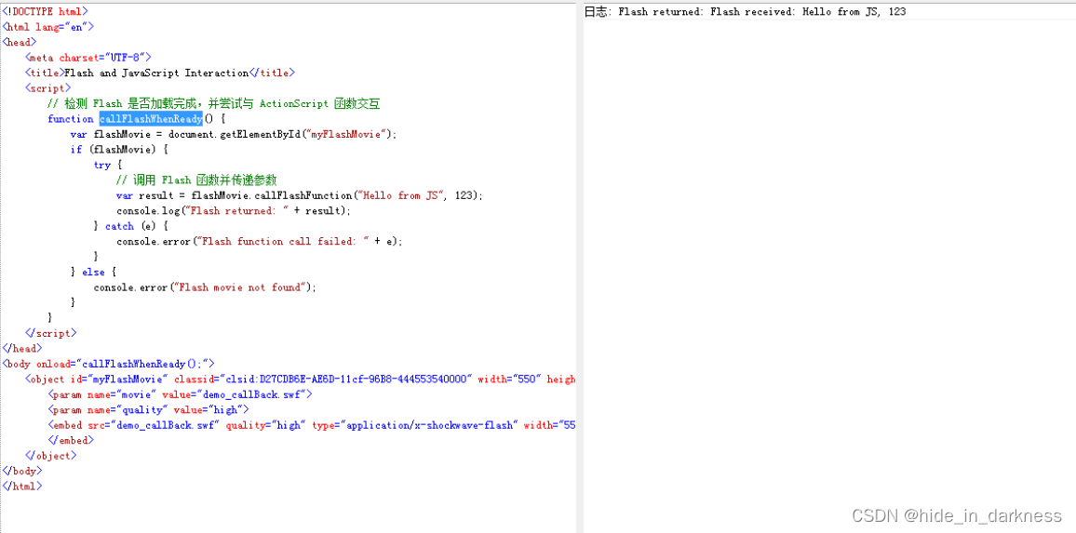
Task: Click the embed src demo_callBack.swf line
Action: pos(311,425)
